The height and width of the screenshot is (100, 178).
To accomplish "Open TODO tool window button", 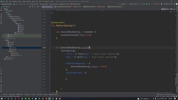I will coord(5,94).
